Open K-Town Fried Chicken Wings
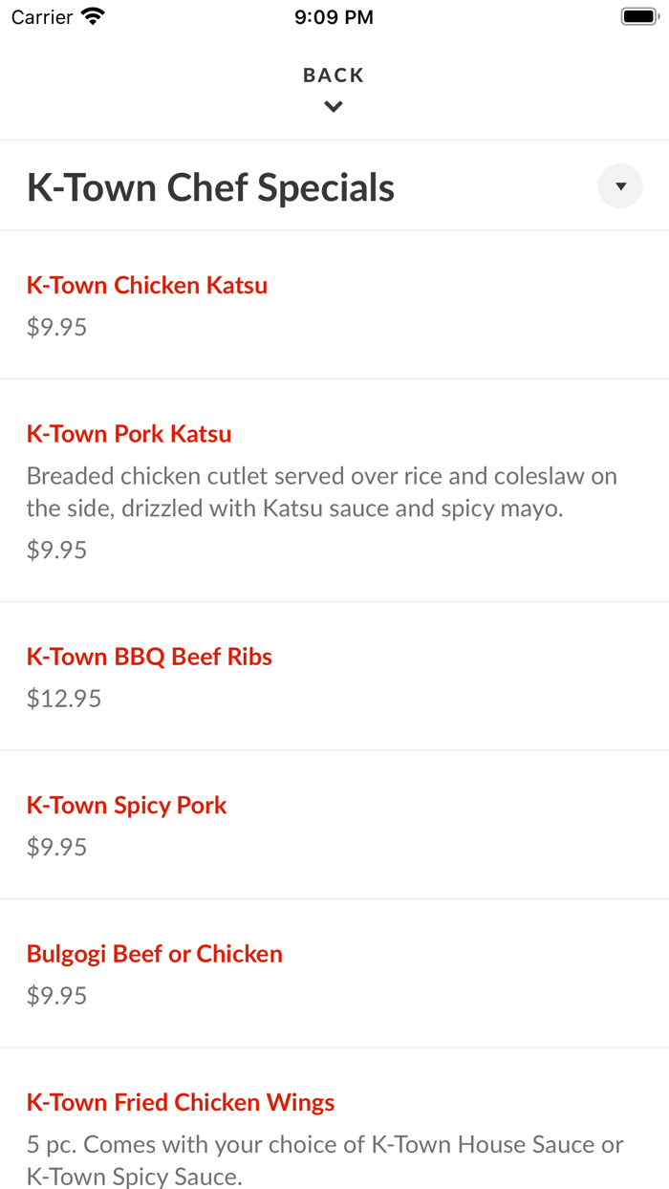The width and height of the screenshot is (669, 1189). tap(181, 1102)
